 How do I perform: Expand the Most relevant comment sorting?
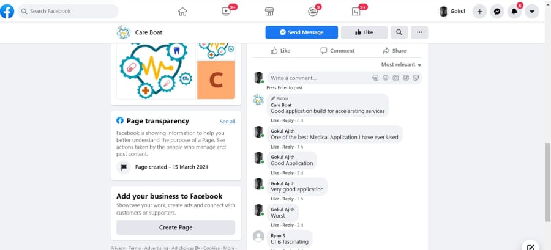[x=401, y=65]
